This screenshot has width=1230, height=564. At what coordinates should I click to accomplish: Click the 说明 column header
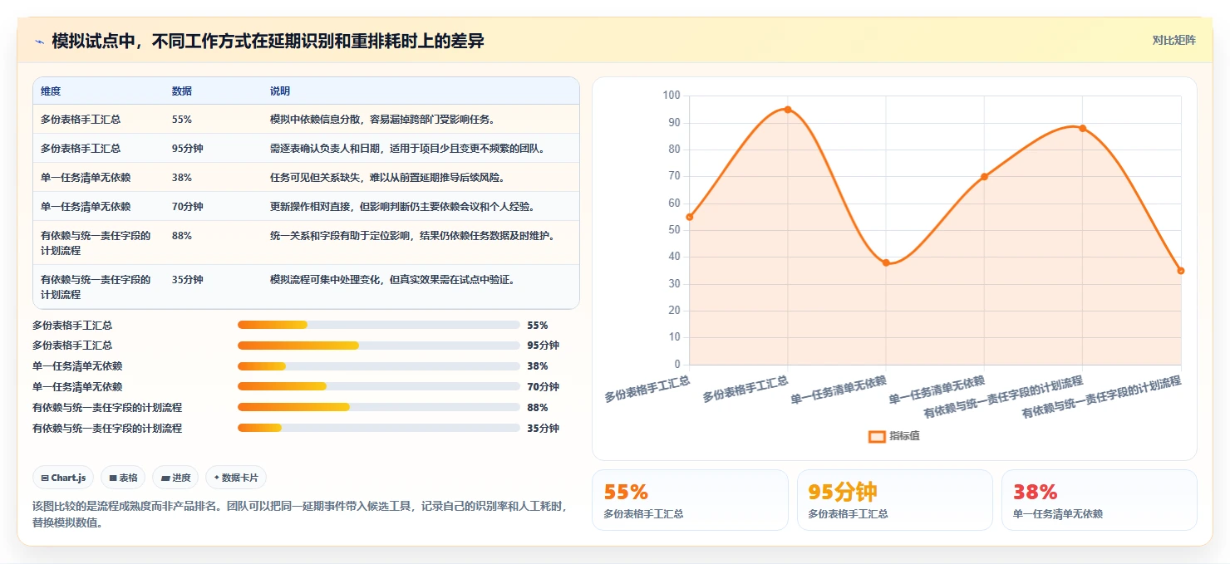coord(280,91)
